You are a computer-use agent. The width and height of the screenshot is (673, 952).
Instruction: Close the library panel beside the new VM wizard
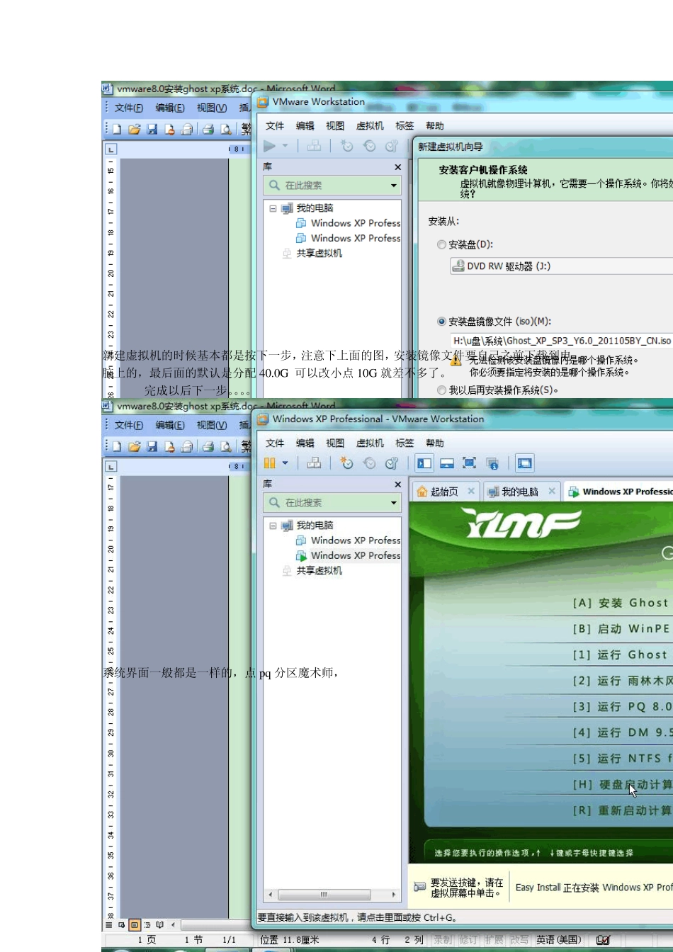[x=397, y=167]
